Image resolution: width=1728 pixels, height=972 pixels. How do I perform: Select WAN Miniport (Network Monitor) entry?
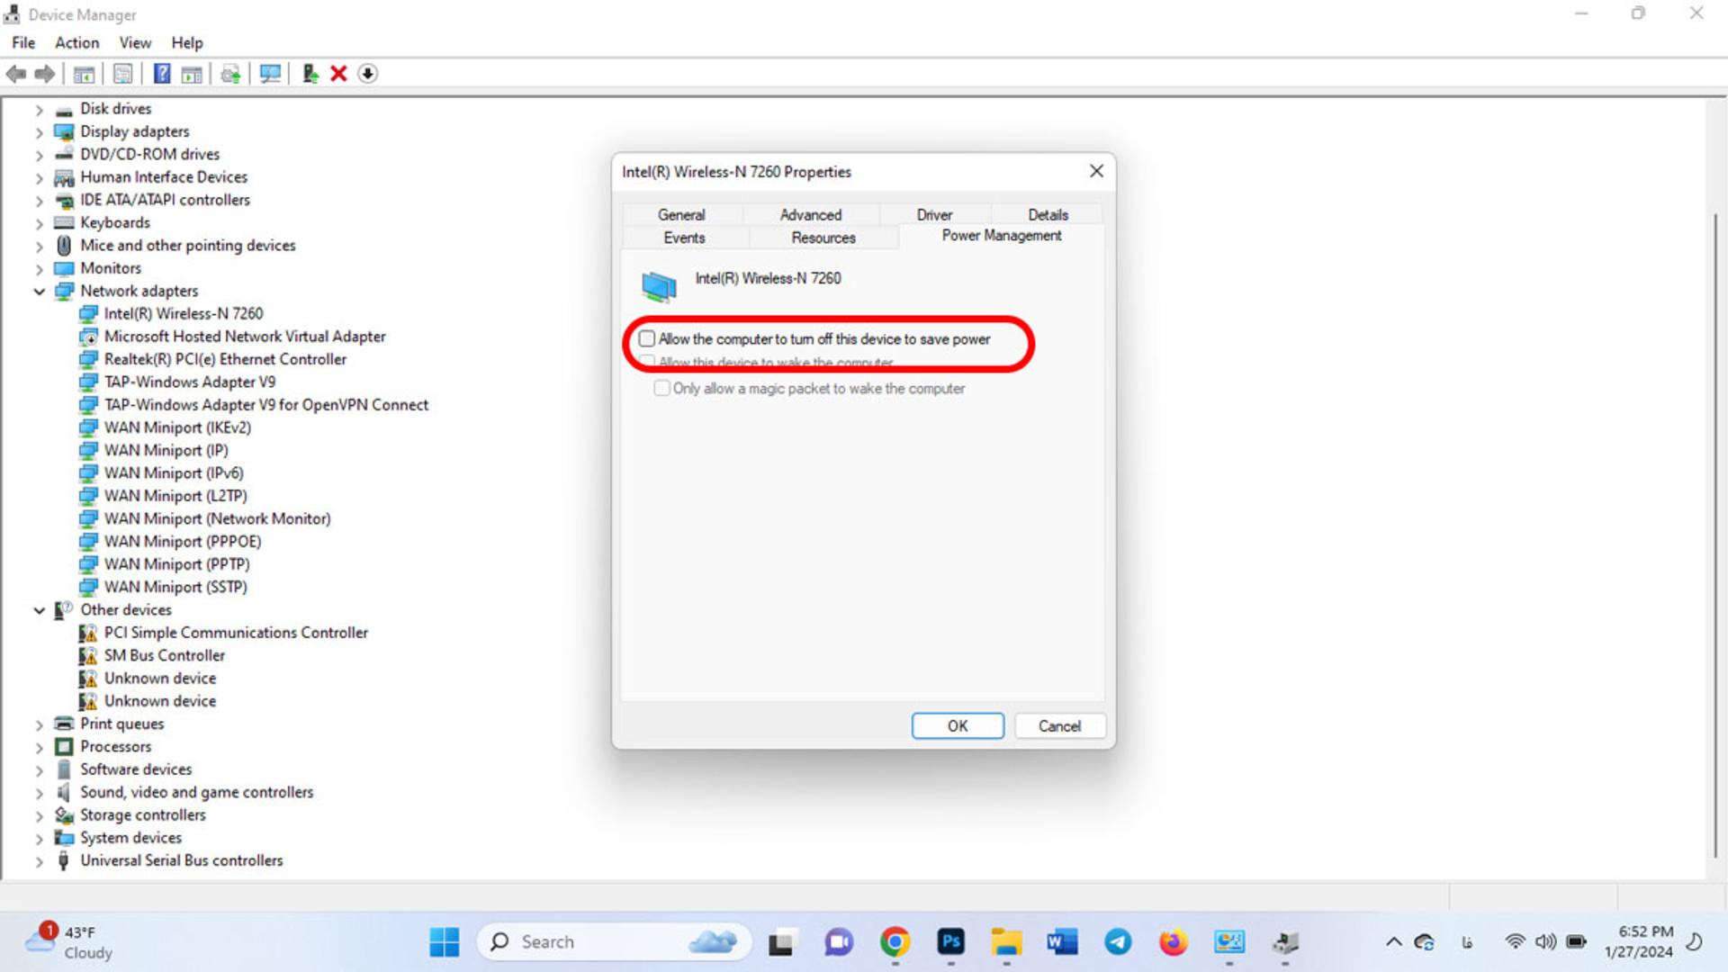click(217, 518)
